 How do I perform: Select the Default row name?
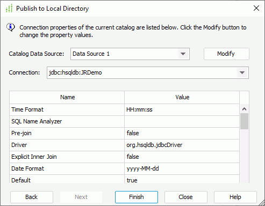67,179
